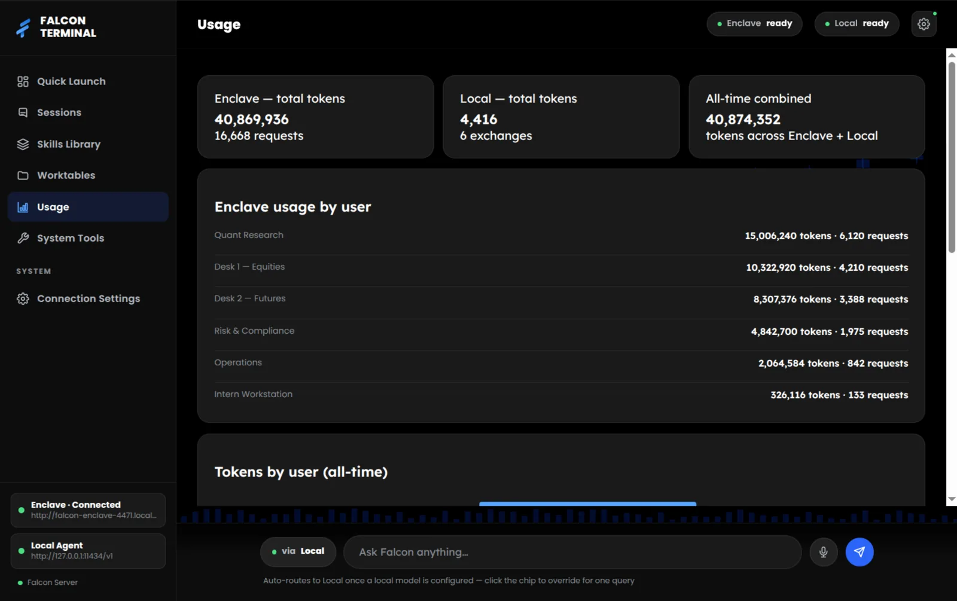Viewport: 957px width, 601px height.
Task: Click the Usage bar chart icon
Action: (x=23, y=207)
